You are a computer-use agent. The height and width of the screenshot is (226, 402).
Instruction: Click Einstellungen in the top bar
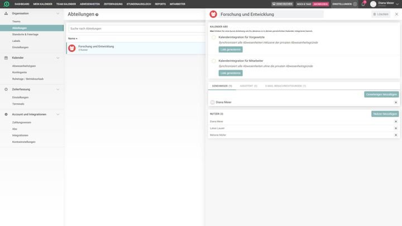(342, 4)
